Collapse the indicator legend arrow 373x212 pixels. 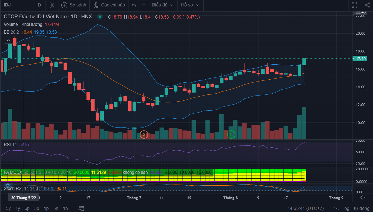pos(8,41)
